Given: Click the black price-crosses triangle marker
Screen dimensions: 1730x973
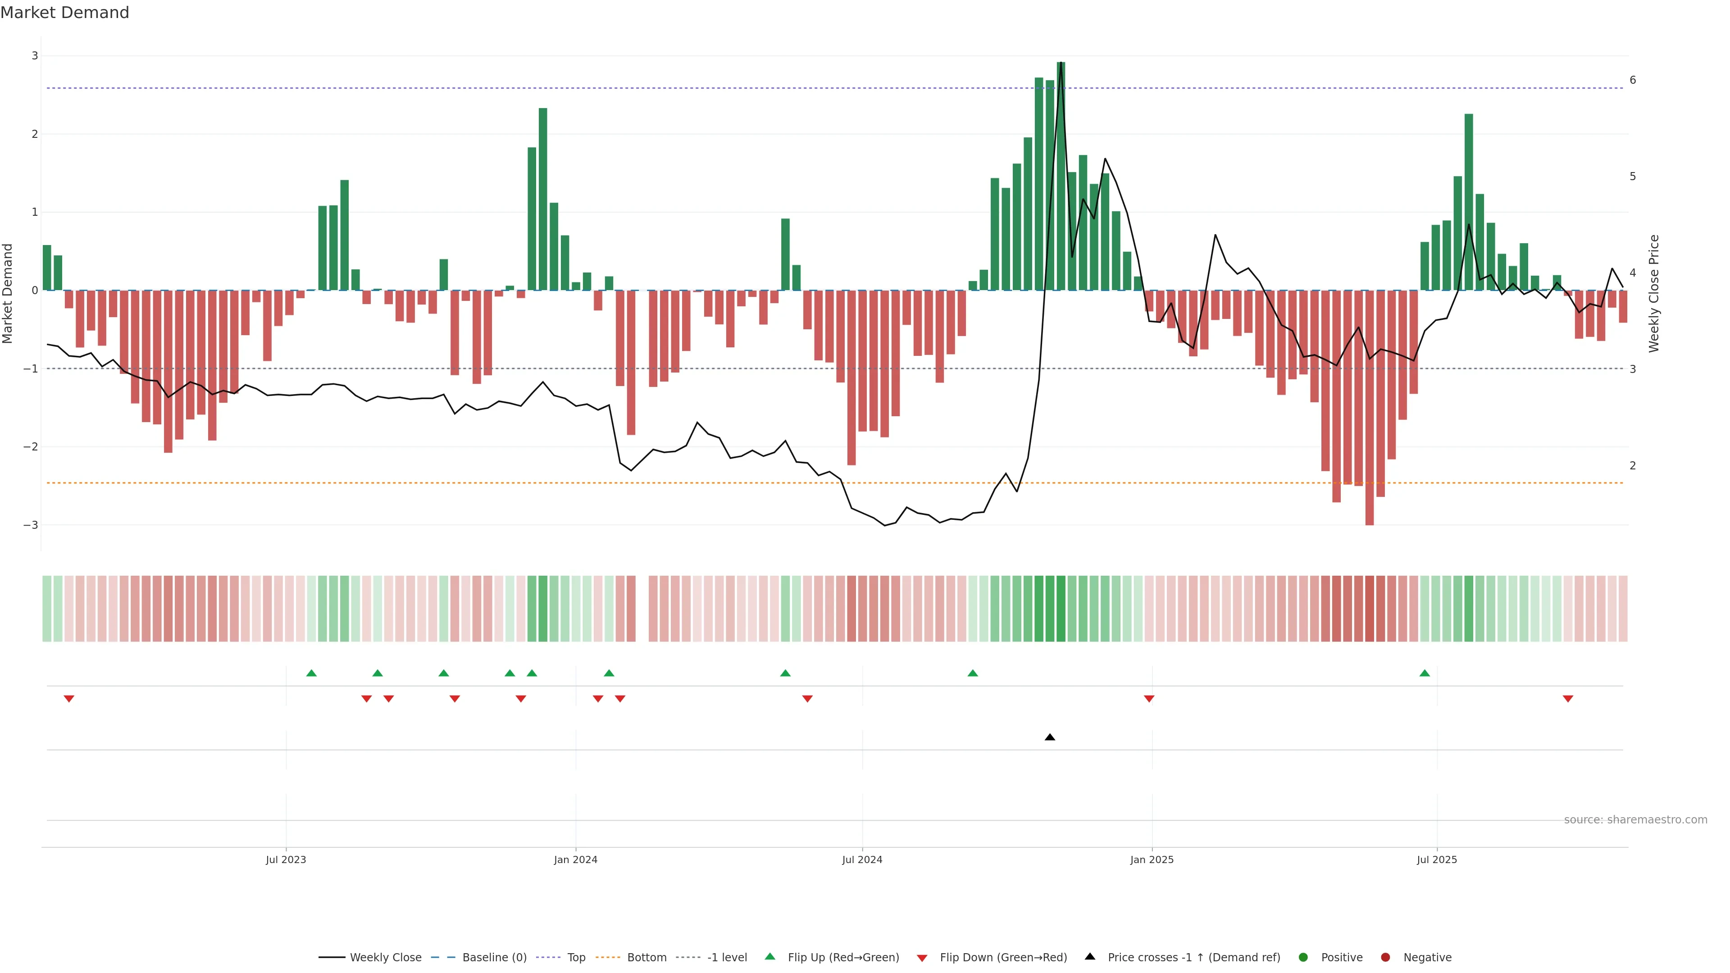Looking at the screenshot, I should (1050, 737).
